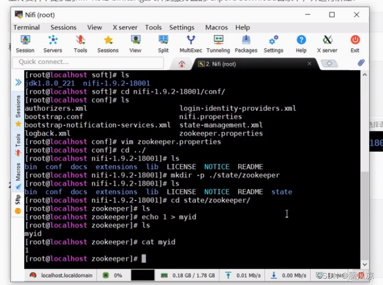Image resolution: width=383 pixels, height=285 pixels.
Task: Maximize the Nifi (root) window
Action: [x=332, y=14]
